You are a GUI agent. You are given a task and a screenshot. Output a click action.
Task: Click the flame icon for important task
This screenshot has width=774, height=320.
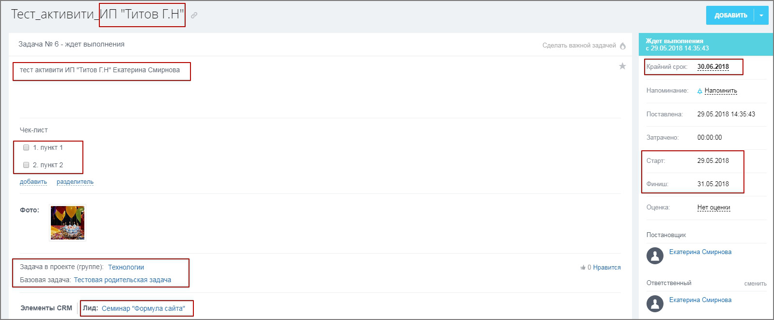click(623, 46)
